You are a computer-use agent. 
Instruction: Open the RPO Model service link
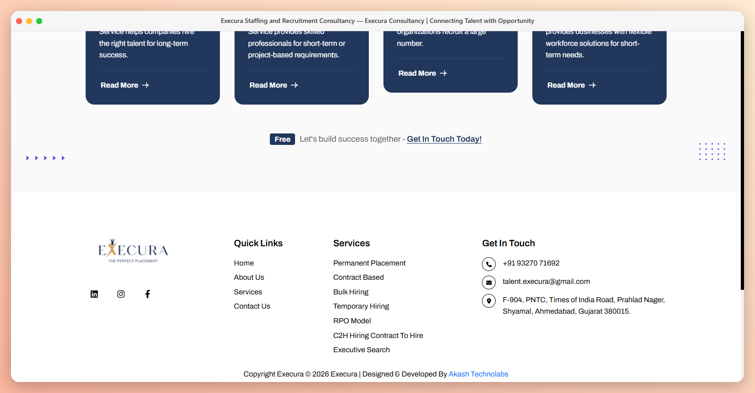coord(352,321)
